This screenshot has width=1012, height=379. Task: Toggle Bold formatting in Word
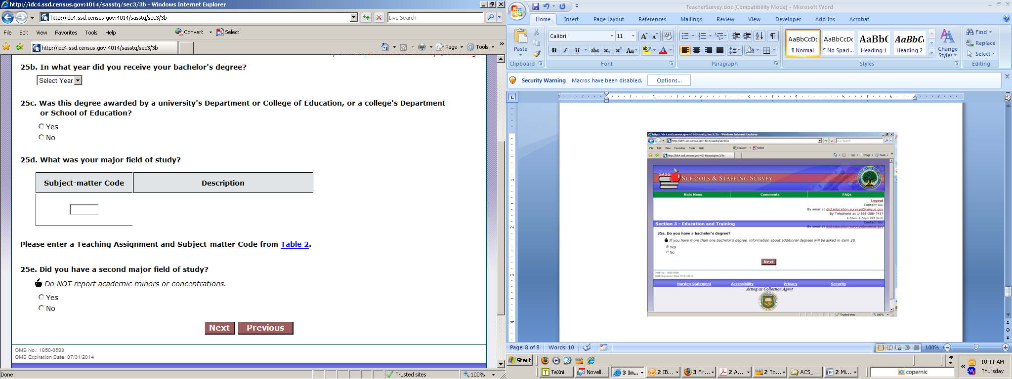[554, 50]
